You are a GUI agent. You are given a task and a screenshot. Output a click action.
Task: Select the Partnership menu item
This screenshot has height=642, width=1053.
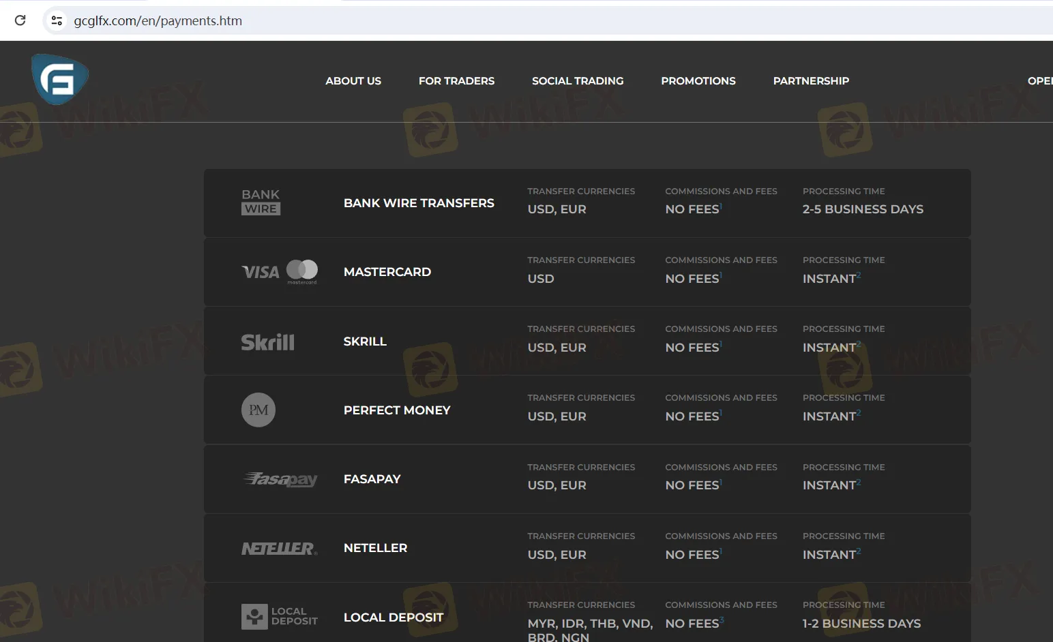point(811,81)
